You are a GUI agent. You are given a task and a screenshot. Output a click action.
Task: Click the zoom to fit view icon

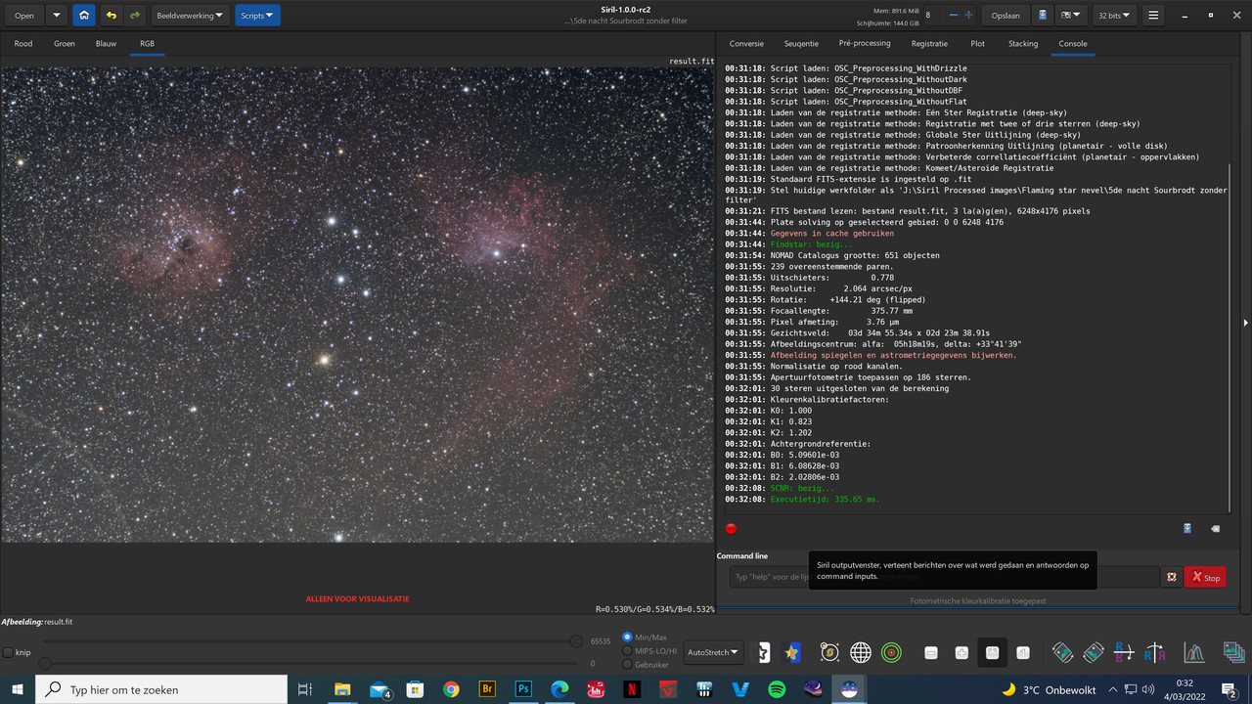tap(992, 651)
